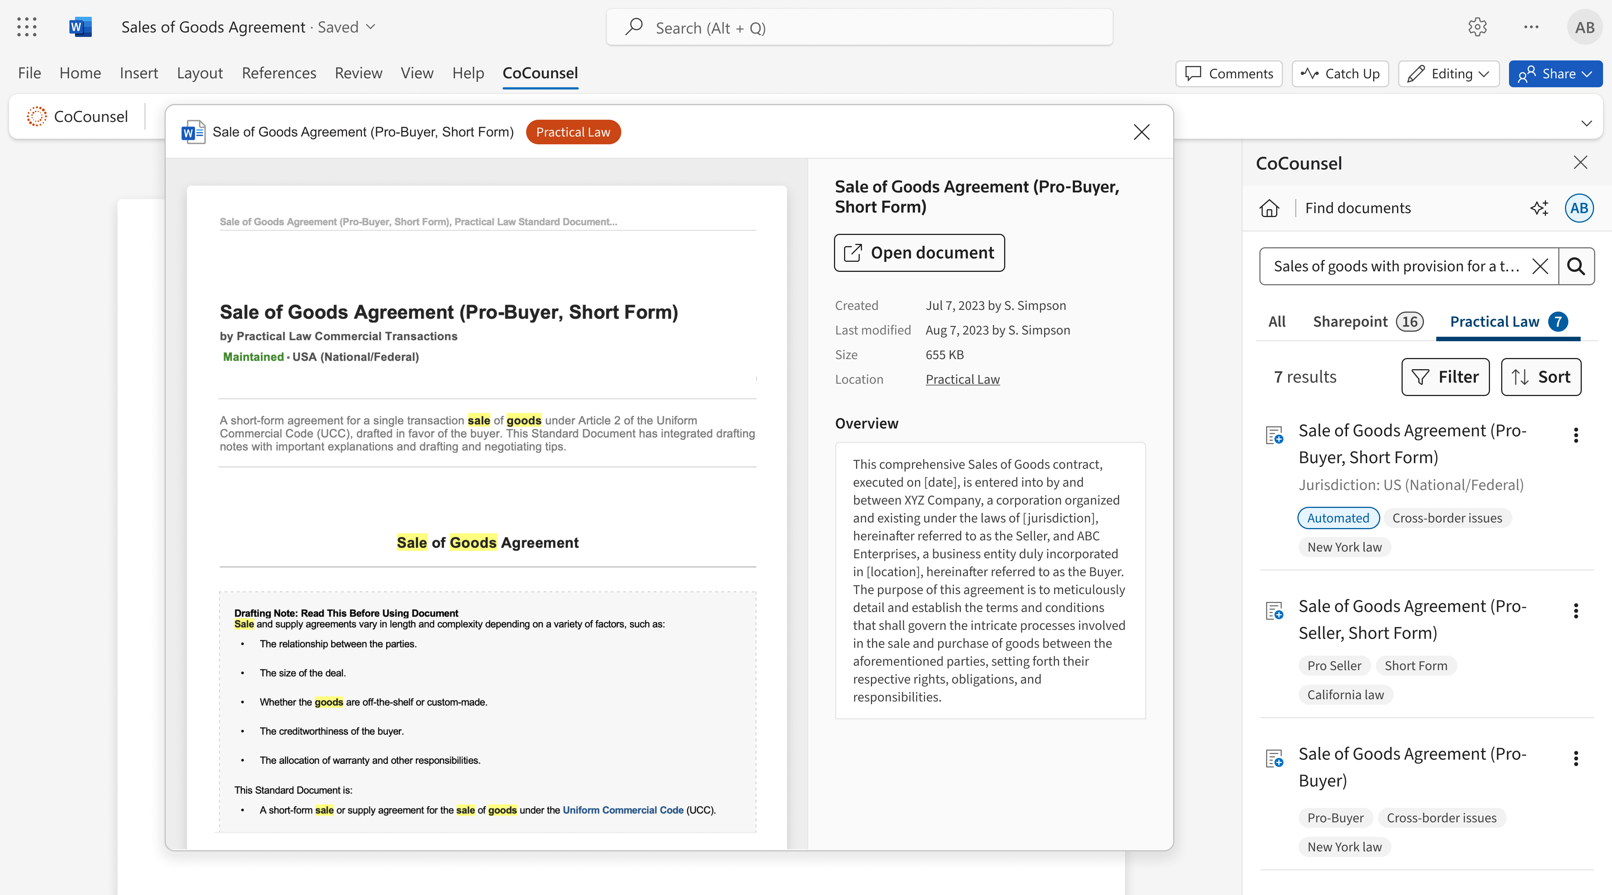Open the more options ellipsis in title bar

pyautogui.click(x=1531, y=27)
